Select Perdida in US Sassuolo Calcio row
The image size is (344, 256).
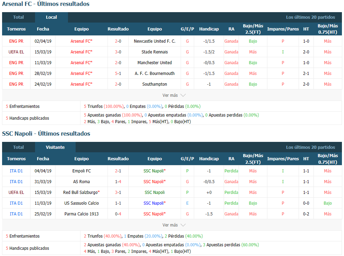tap(231, 203)
